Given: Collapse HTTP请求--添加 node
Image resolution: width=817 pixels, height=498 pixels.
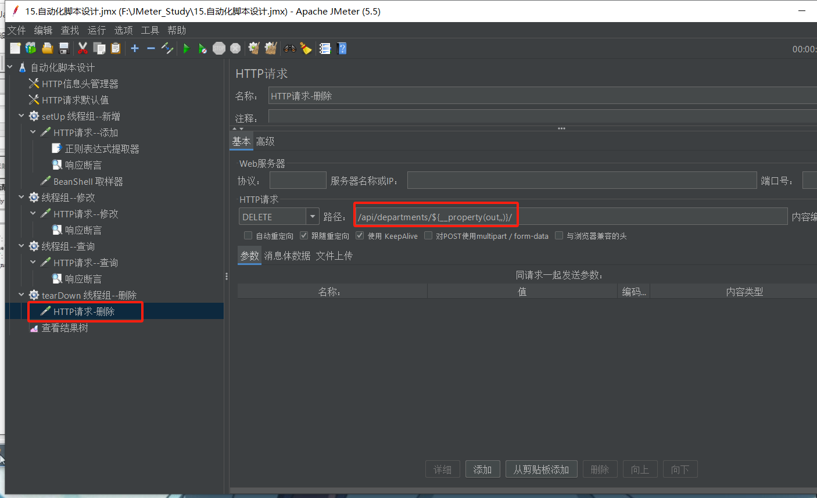Looking at the screenshot, I should [33, 132].
